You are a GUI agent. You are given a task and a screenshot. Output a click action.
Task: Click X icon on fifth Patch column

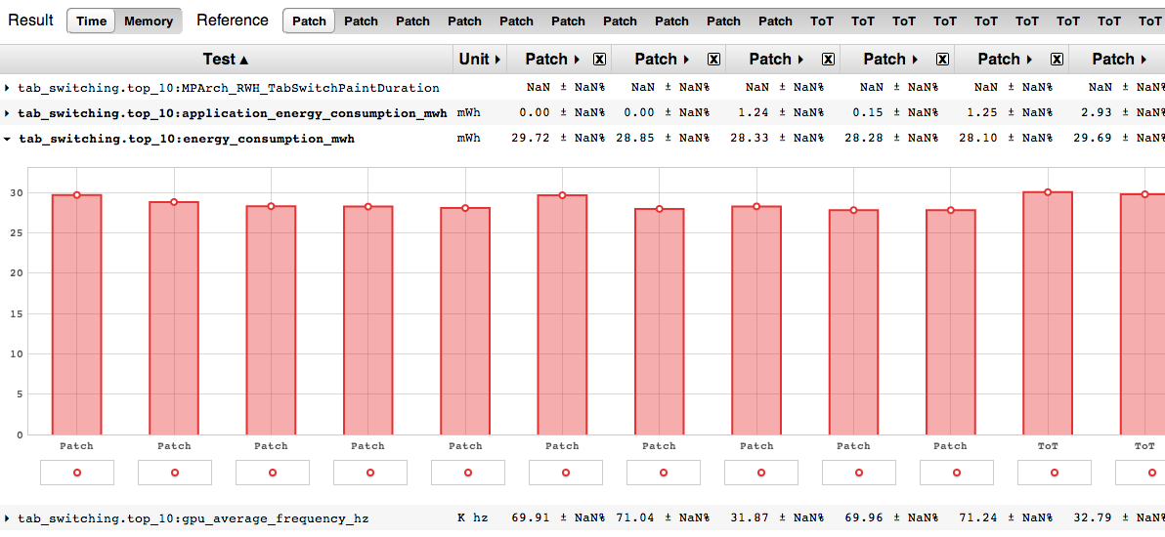click(x=1057, y=60)
